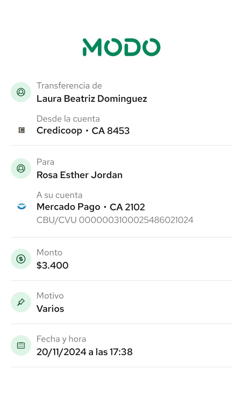Tap the sender profile icon

pos(21,92)
